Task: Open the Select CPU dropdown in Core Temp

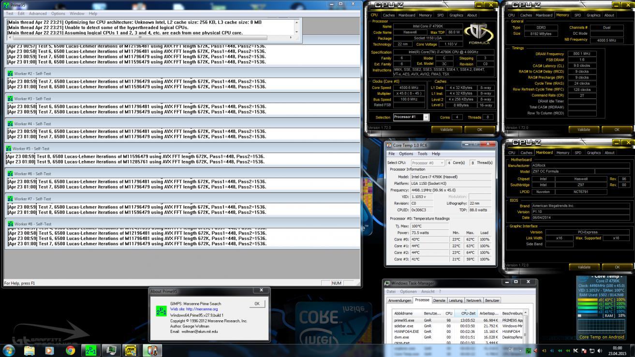Action: [x=428, y=163]
